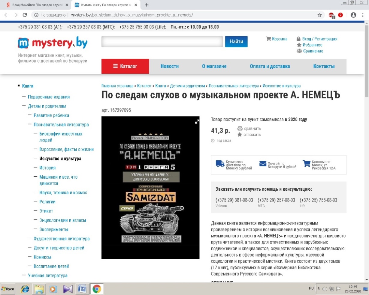The image size is (369, 295).
Task: Click the Chrome icon in the taskbar
Action: click(96, 289)
